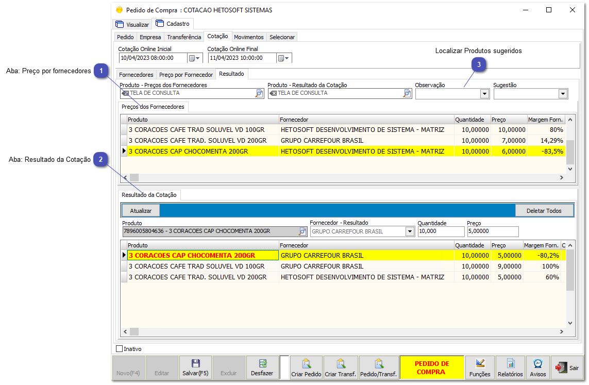Open the Relatórios reports button
589x385 pixels.
tap(510, 367)
